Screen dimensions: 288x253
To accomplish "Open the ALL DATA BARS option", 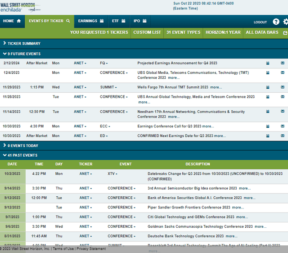I will (x=262, y=32).
